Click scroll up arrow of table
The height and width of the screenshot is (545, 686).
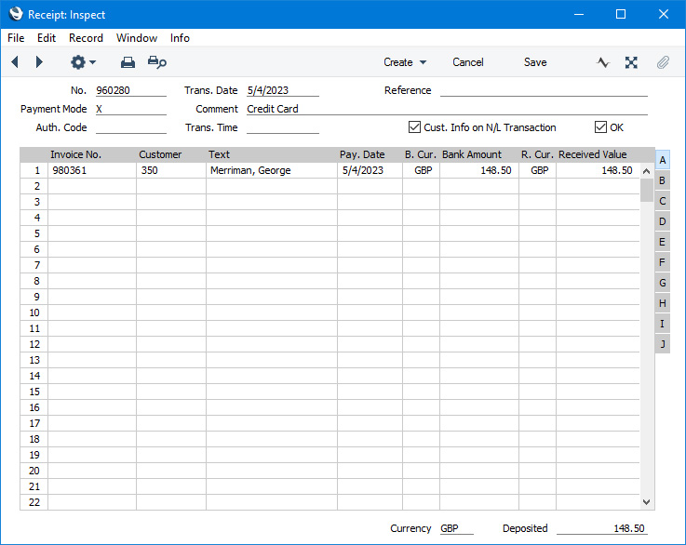(646, 171)
